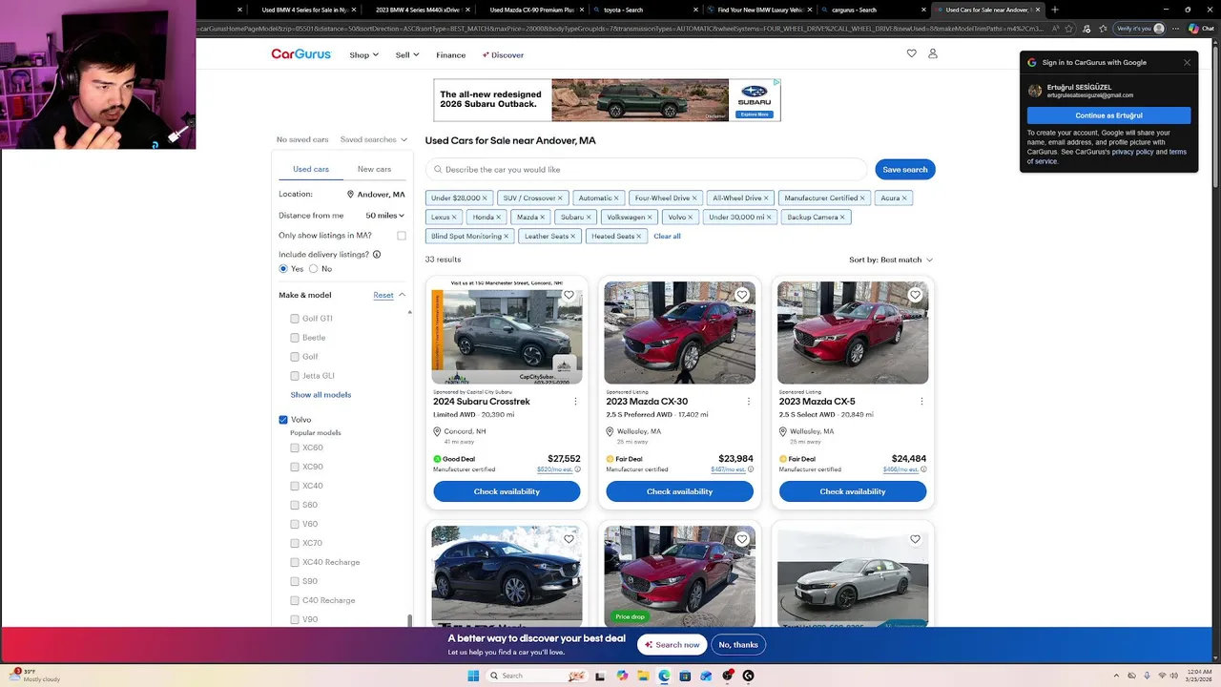
Task: Save the 2024 Subaru Crosstrek with heart
Action: tap(569, 295)
